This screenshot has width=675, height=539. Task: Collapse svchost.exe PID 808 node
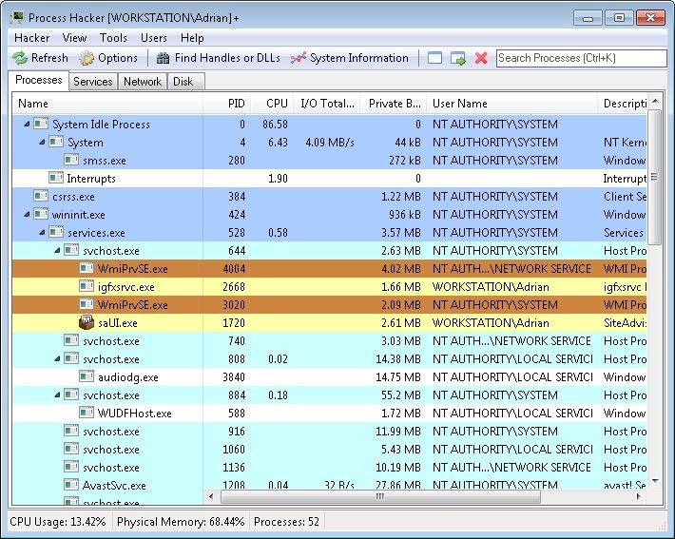point(57,358)
